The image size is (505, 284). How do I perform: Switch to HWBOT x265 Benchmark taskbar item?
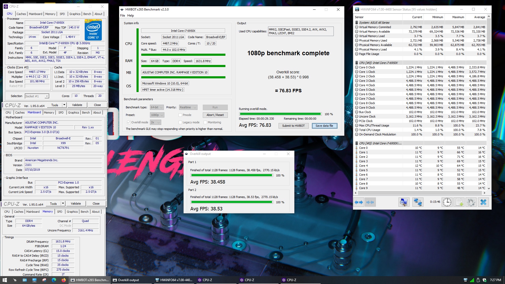[90, 280]
